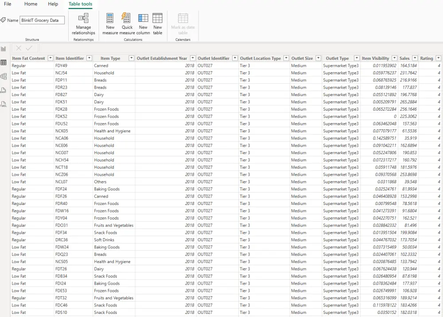Create a Quick measure
443x317 pixels.
[127, 24]
